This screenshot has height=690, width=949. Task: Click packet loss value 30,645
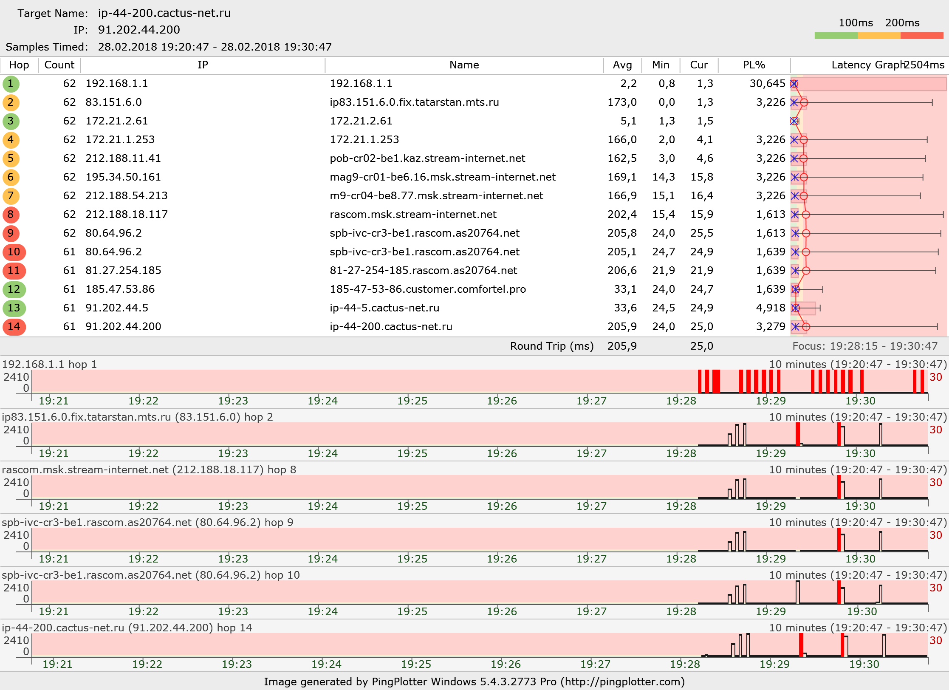point(767,84)
